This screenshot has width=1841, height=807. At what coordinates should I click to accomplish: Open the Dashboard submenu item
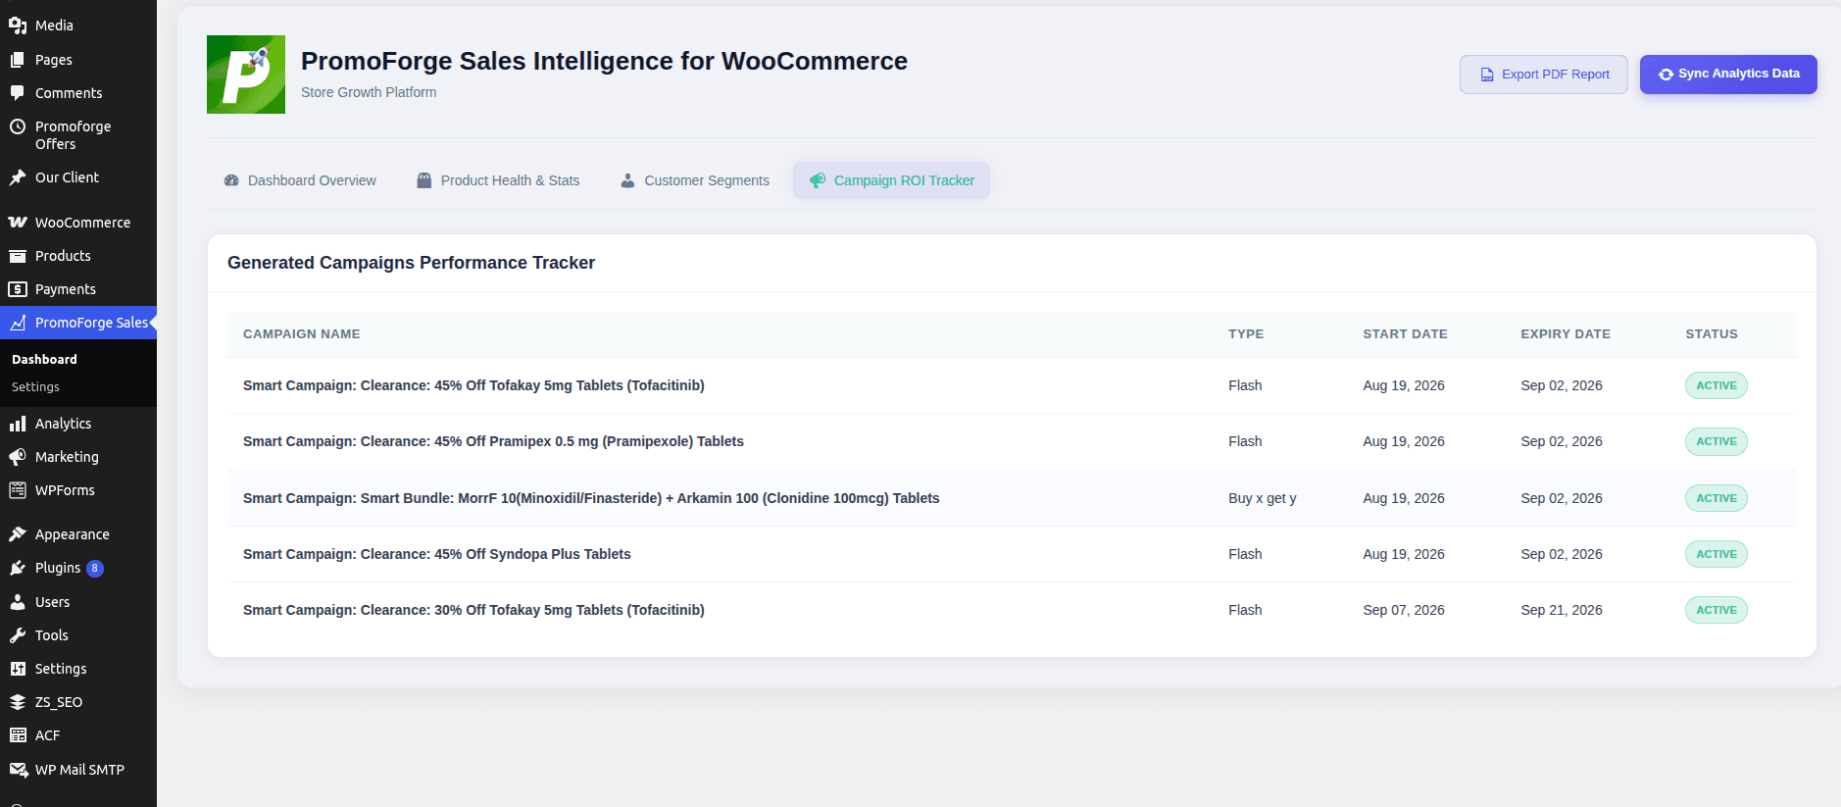44,360
